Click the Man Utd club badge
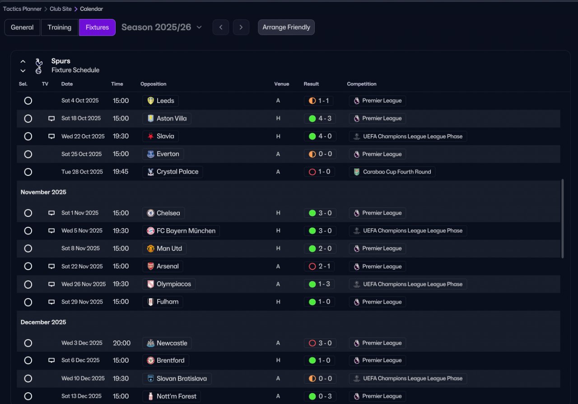Image resolution: width=578 pixels, height=404 pixels. click(x=150, y=248)
